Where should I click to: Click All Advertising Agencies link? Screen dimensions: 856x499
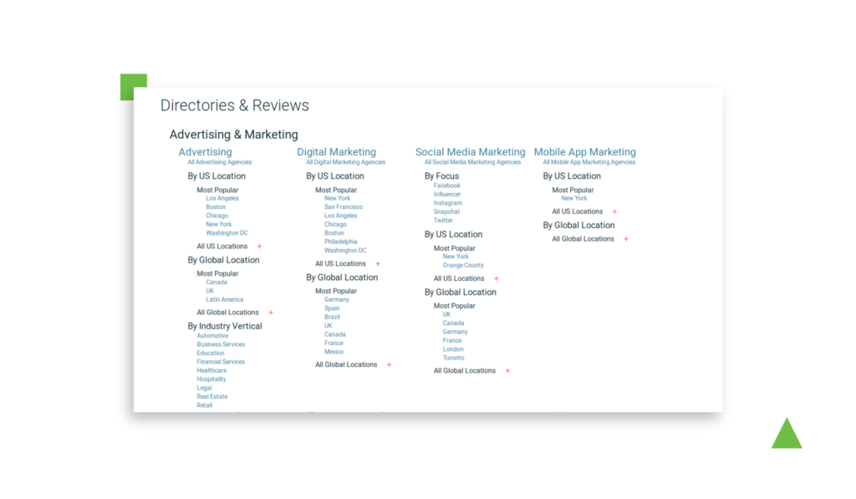click(219, 162)
